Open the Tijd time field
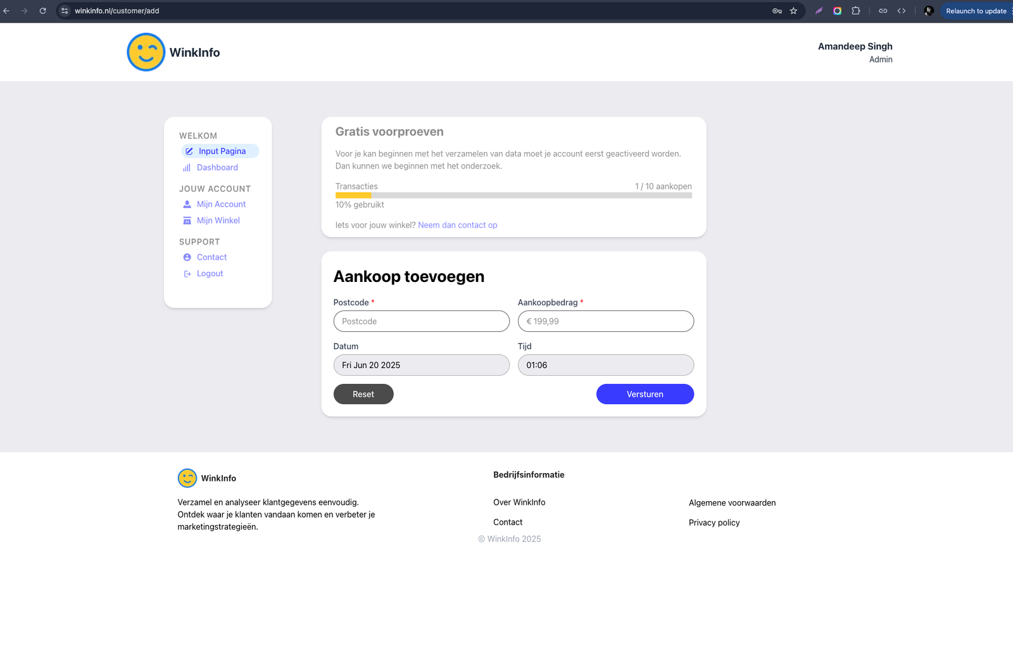This screenshot has height=650, width=1013. tap(605, 366)
